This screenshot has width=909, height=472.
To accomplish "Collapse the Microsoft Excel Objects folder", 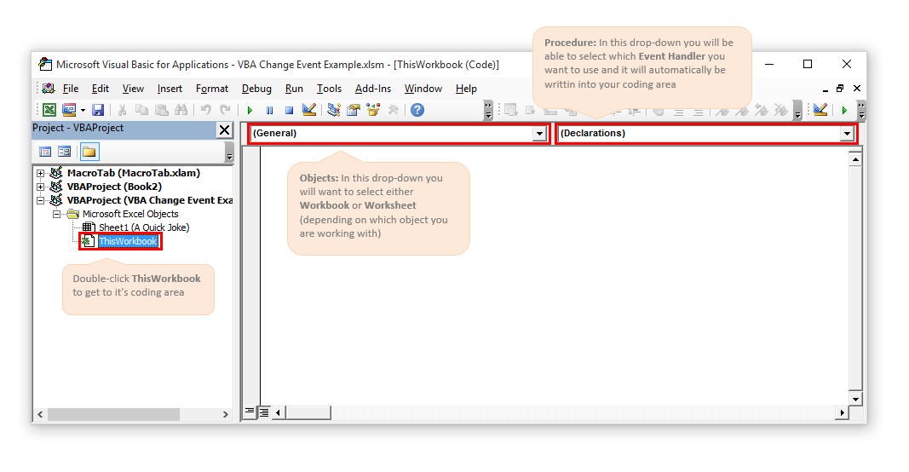I will [x=56, y=214].
